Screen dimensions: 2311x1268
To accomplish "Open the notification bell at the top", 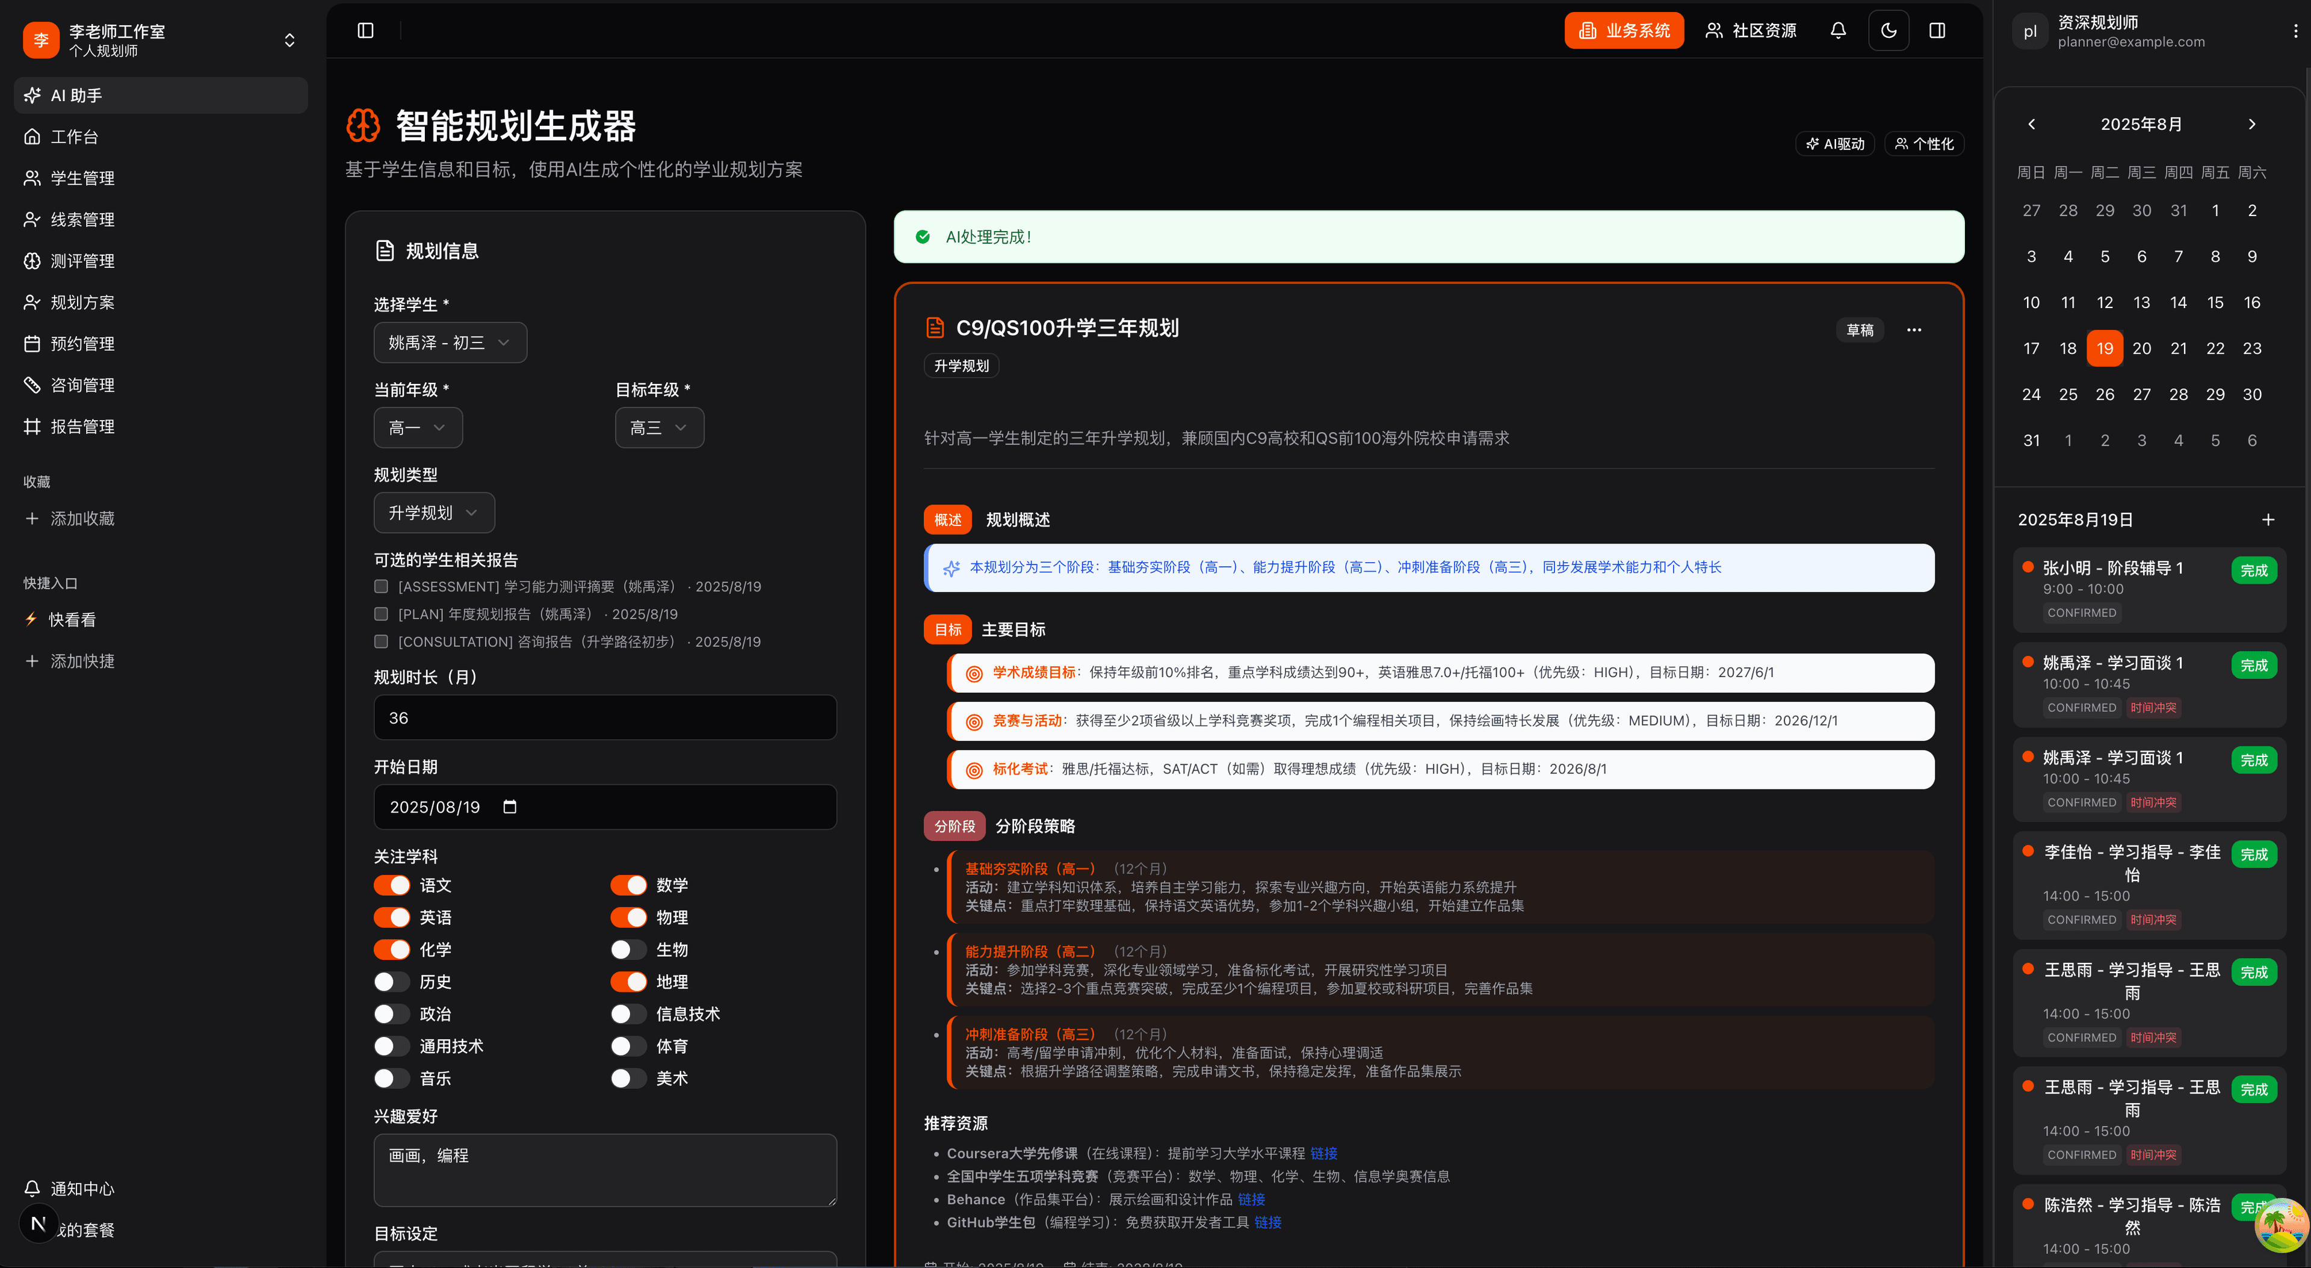I will click(1837, 29).
